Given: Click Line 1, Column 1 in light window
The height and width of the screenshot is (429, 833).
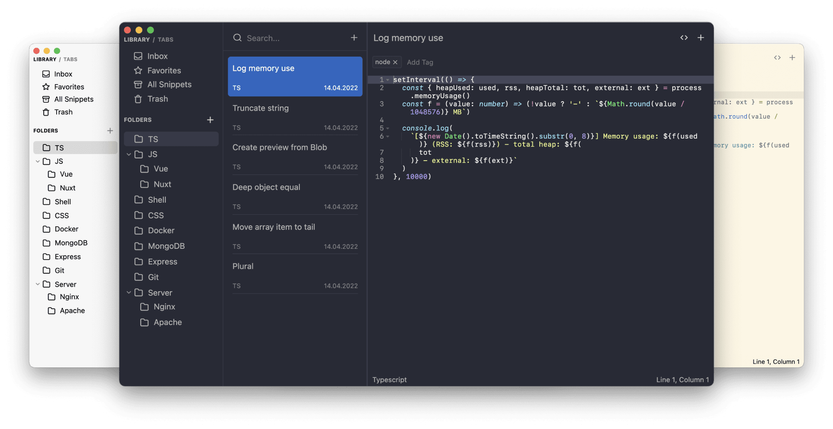Looking at the screenshot, I should click(x=776, y=362).
